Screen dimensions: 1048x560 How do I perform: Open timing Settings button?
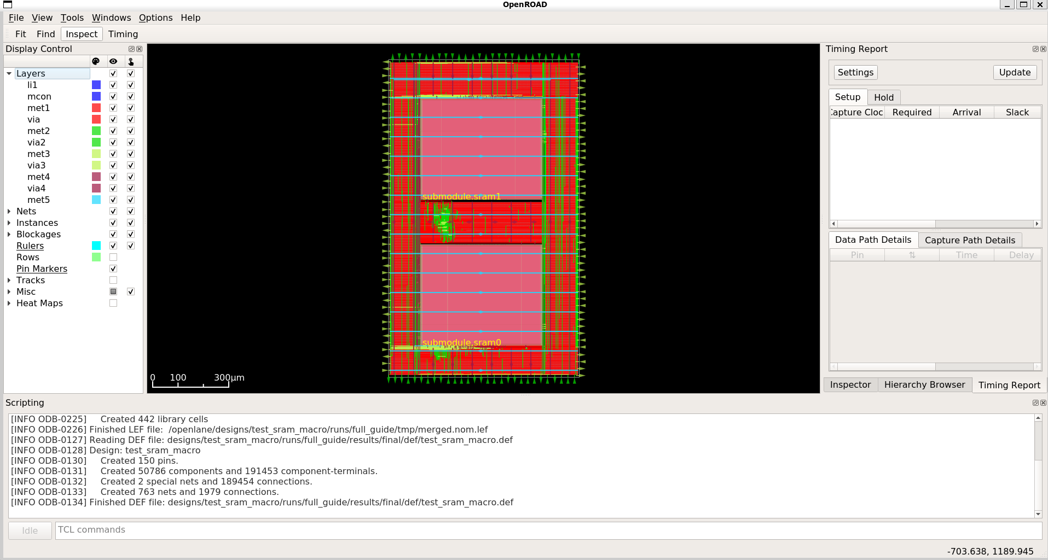(855, 72)
